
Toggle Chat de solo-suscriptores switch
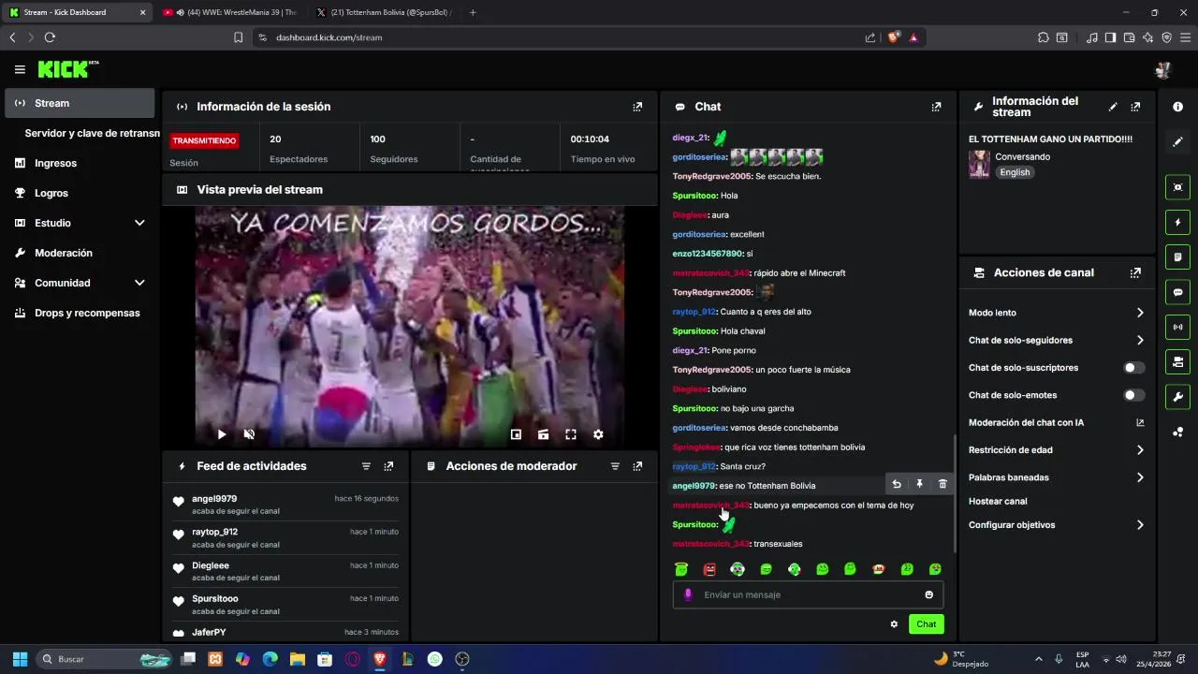click(1133, 368)
